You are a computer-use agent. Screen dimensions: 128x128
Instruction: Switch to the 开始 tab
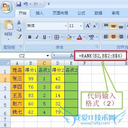(x=22, y=13)
